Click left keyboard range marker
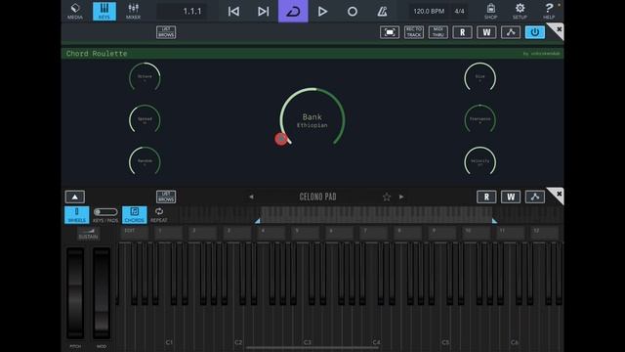This screenshot has height=352, width=625. point(258,220)
